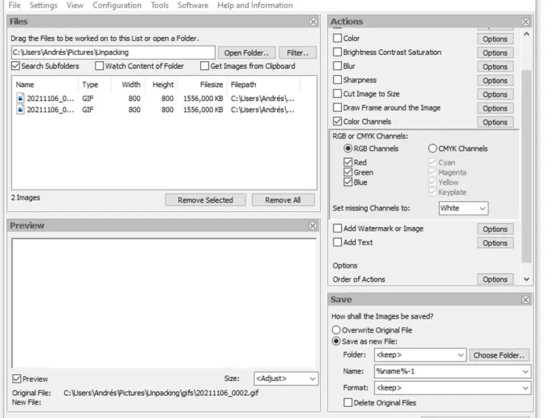Choose Overwrite Original File option
Screen dimensions: 558x418
click(337, 330)
